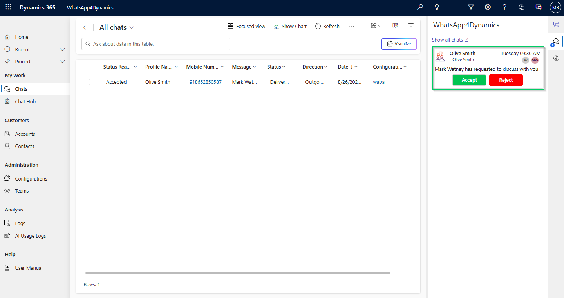The height and width of the screenshot is (298, 564).
Task: Click the plus icon to create new record
Action: [x=454, y=7]
